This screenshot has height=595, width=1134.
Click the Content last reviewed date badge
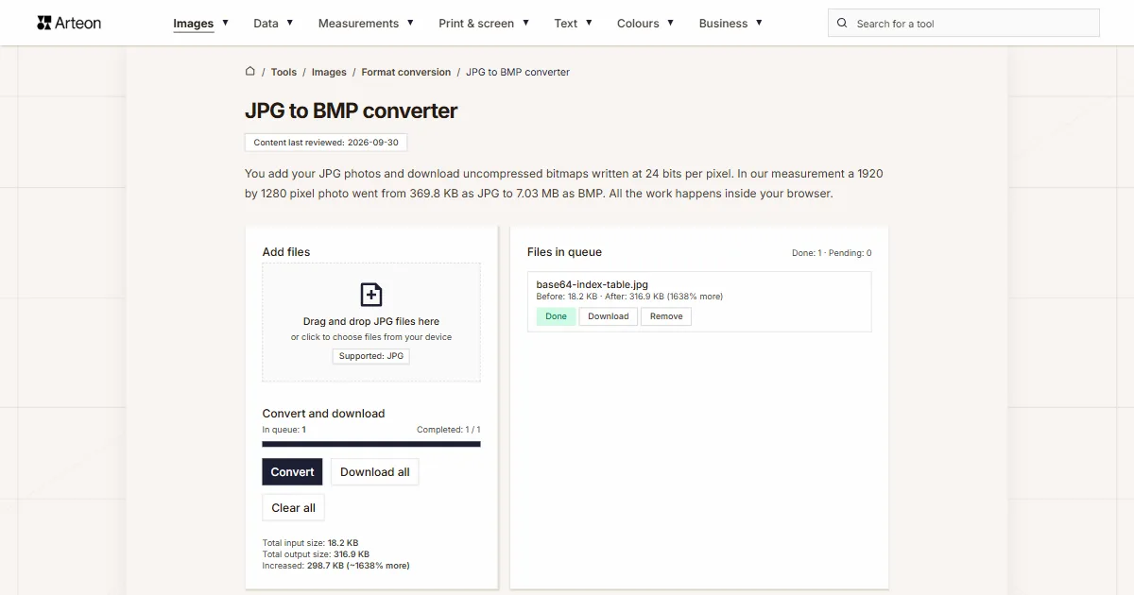pos(326,143)
